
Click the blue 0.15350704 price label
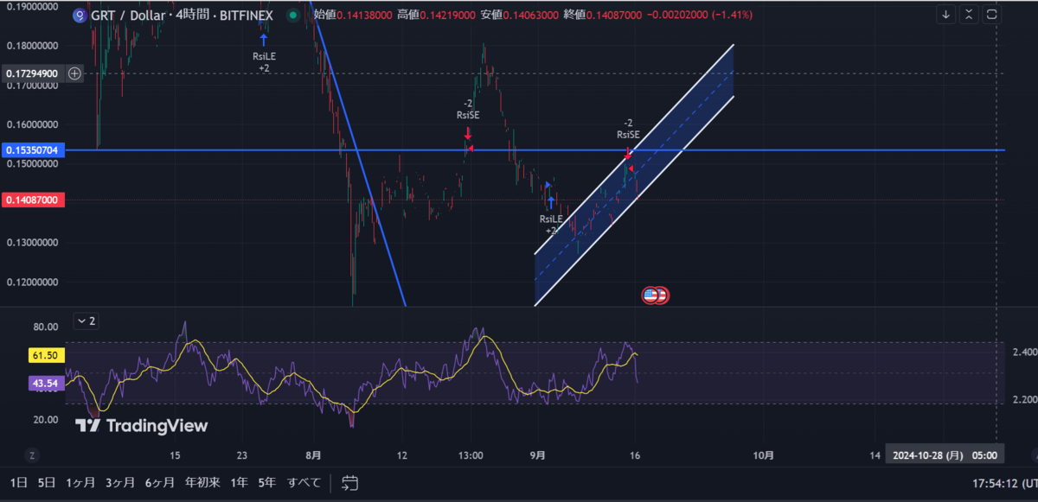pos(31,150)
